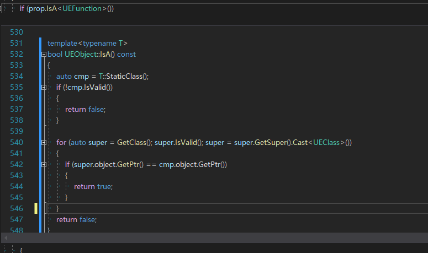Click 'return false' on line 547

click(x=76, y=220)
